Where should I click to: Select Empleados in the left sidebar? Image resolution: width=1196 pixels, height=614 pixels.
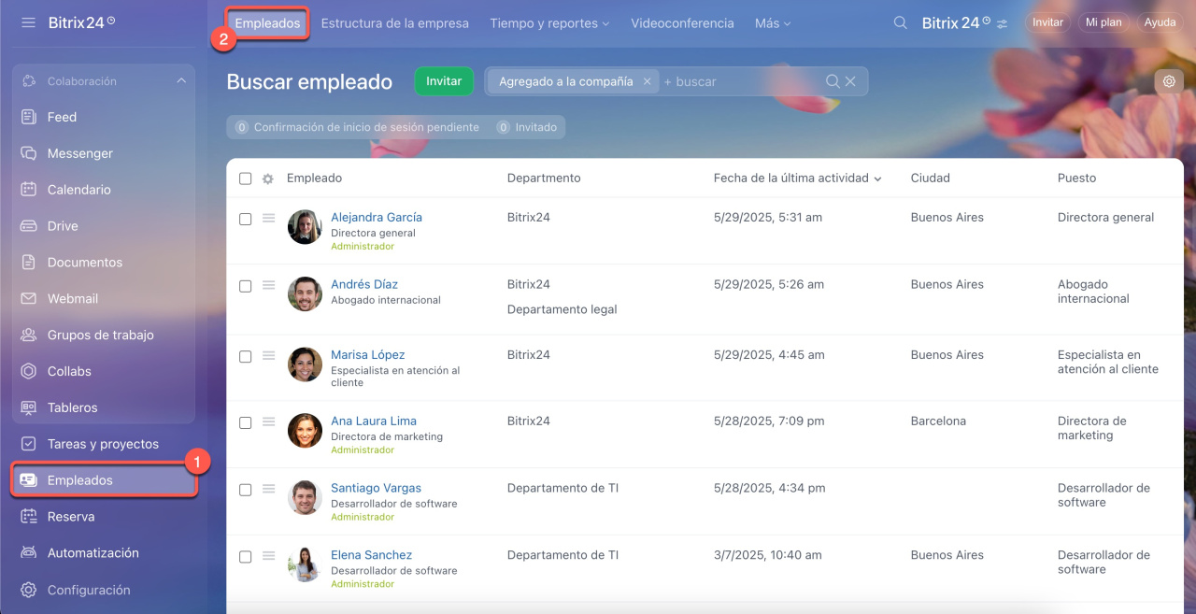[104, 480]
